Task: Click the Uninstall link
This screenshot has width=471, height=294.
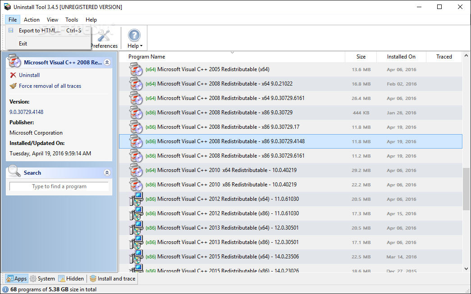Action: coord(29,75)
